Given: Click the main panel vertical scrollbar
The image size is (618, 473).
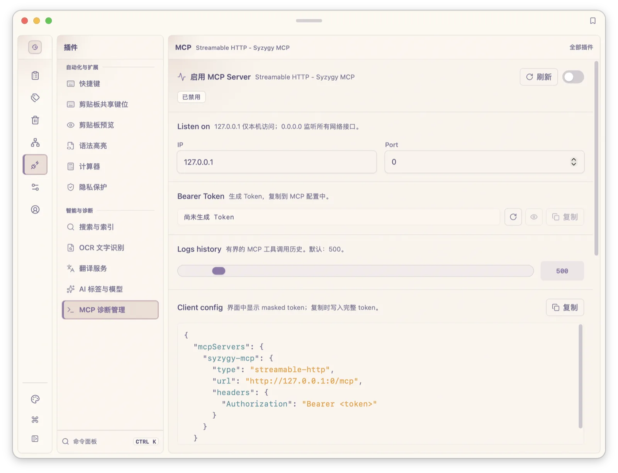Looking at the screenshot, I should tap(596, 158).
